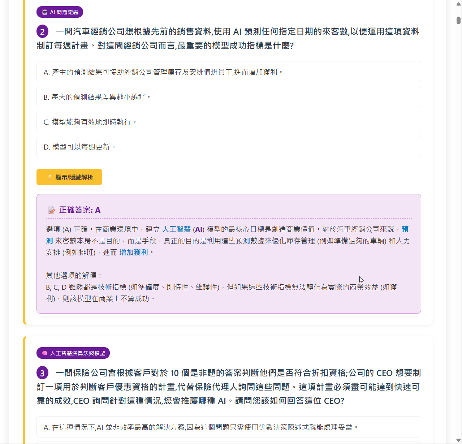This screenshot has height=444, width=462.
Task: Click the lightbulb icon on 顯示/隱藏解析 button
Action: (x=50, y=177)
